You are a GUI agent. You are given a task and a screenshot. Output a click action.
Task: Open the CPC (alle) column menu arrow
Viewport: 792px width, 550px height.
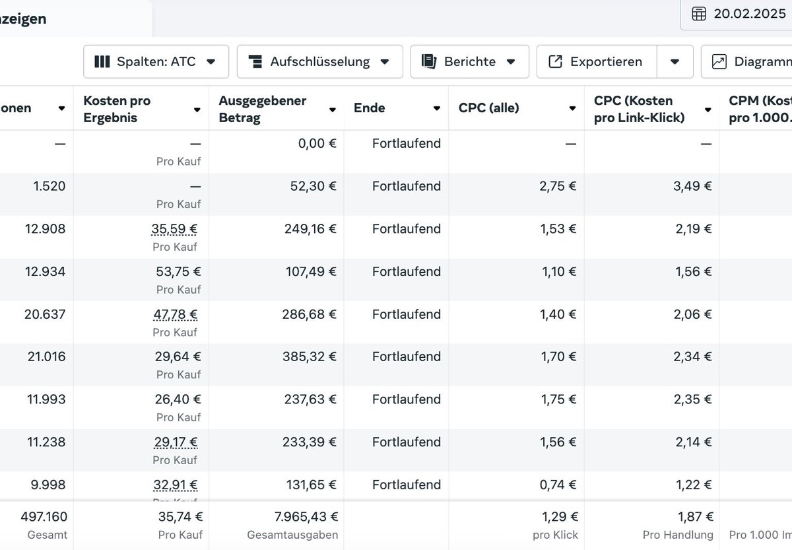(x=572, y=108)
